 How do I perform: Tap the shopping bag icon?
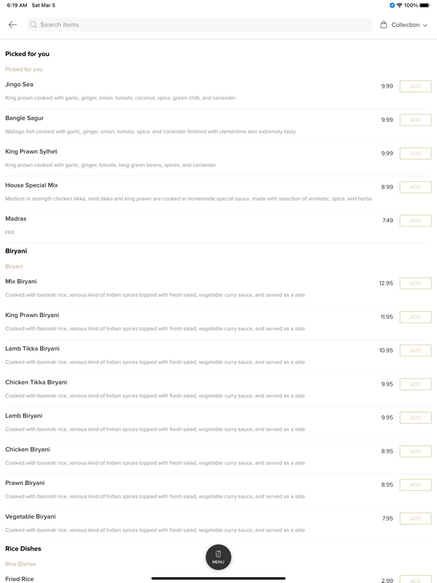coord(383,25)
